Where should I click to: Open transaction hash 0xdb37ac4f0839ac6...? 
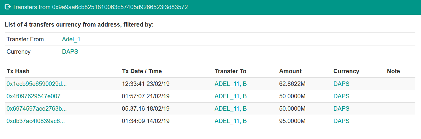[36, 121]
